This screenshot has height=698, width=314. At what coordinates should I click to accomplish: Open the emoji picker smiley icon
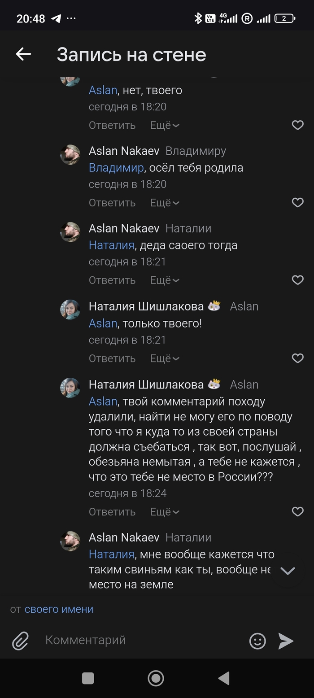pos(257,641)
